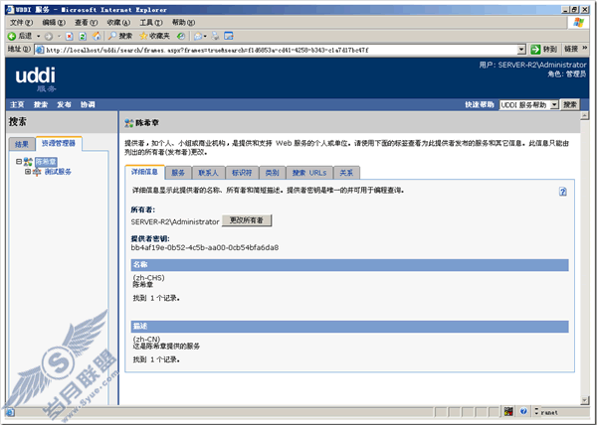Open the address bar dropdown
The height and width of the screenshot is (425, 597).
coord(521,50)
